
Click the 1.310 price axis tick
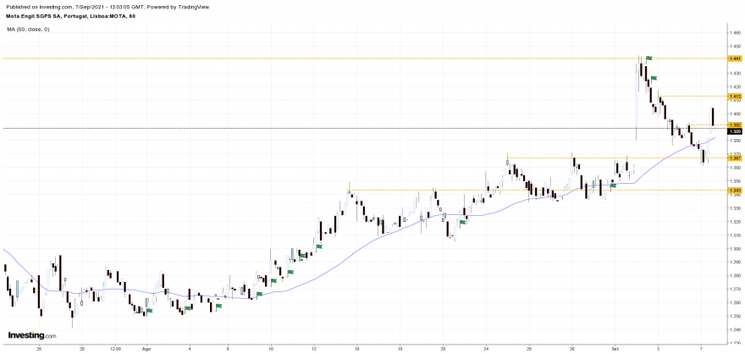click(736, 235)
